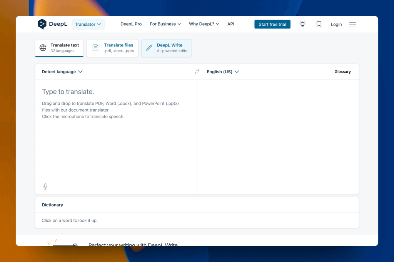The image size is (394, 262).
Task: Open saved translations bookmark icon
Action: coord(319,24)
